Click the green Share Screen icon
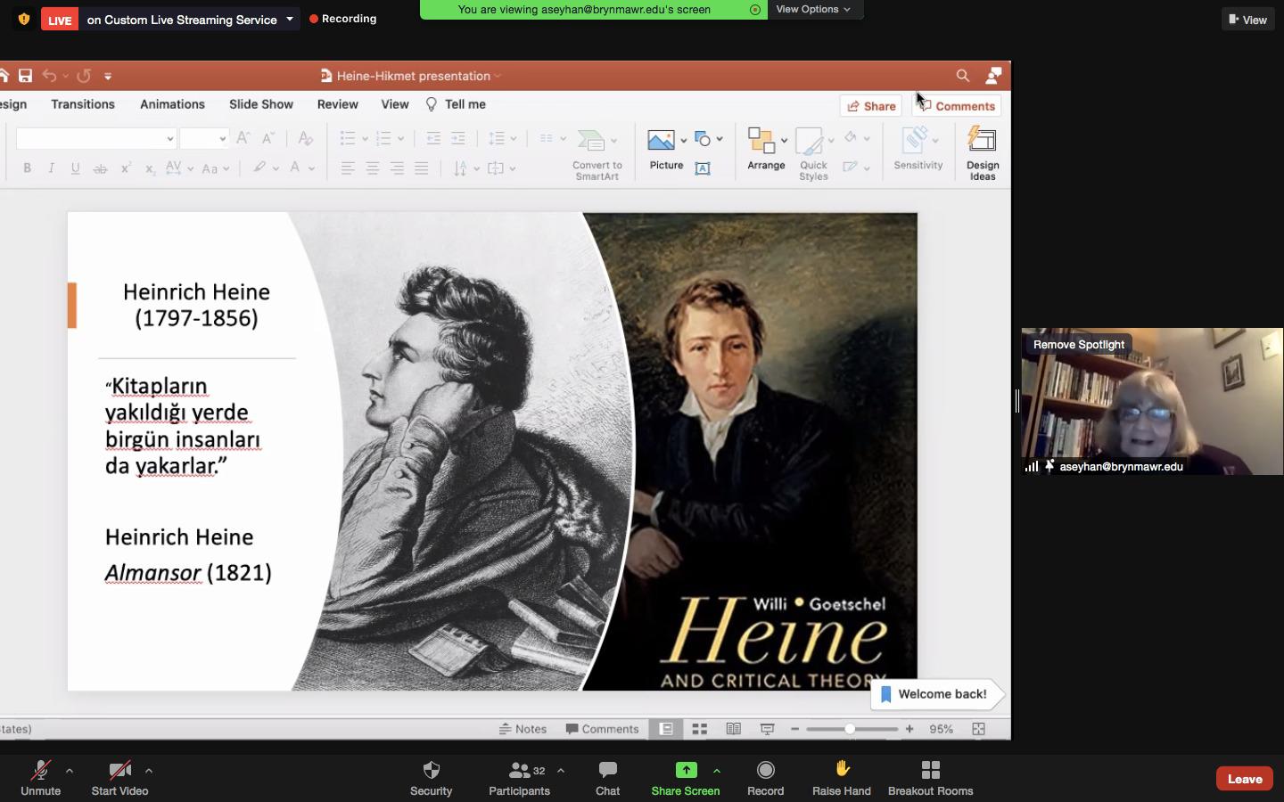Viewport: 1284px width, 802px height. click(x=686, y=770)
